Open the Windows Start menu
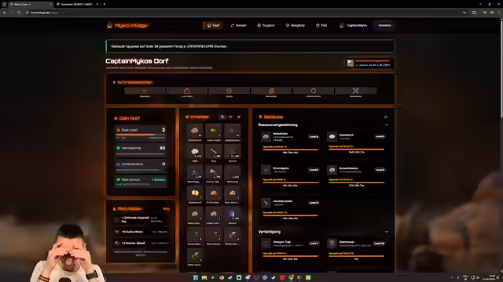 point(196,277)
